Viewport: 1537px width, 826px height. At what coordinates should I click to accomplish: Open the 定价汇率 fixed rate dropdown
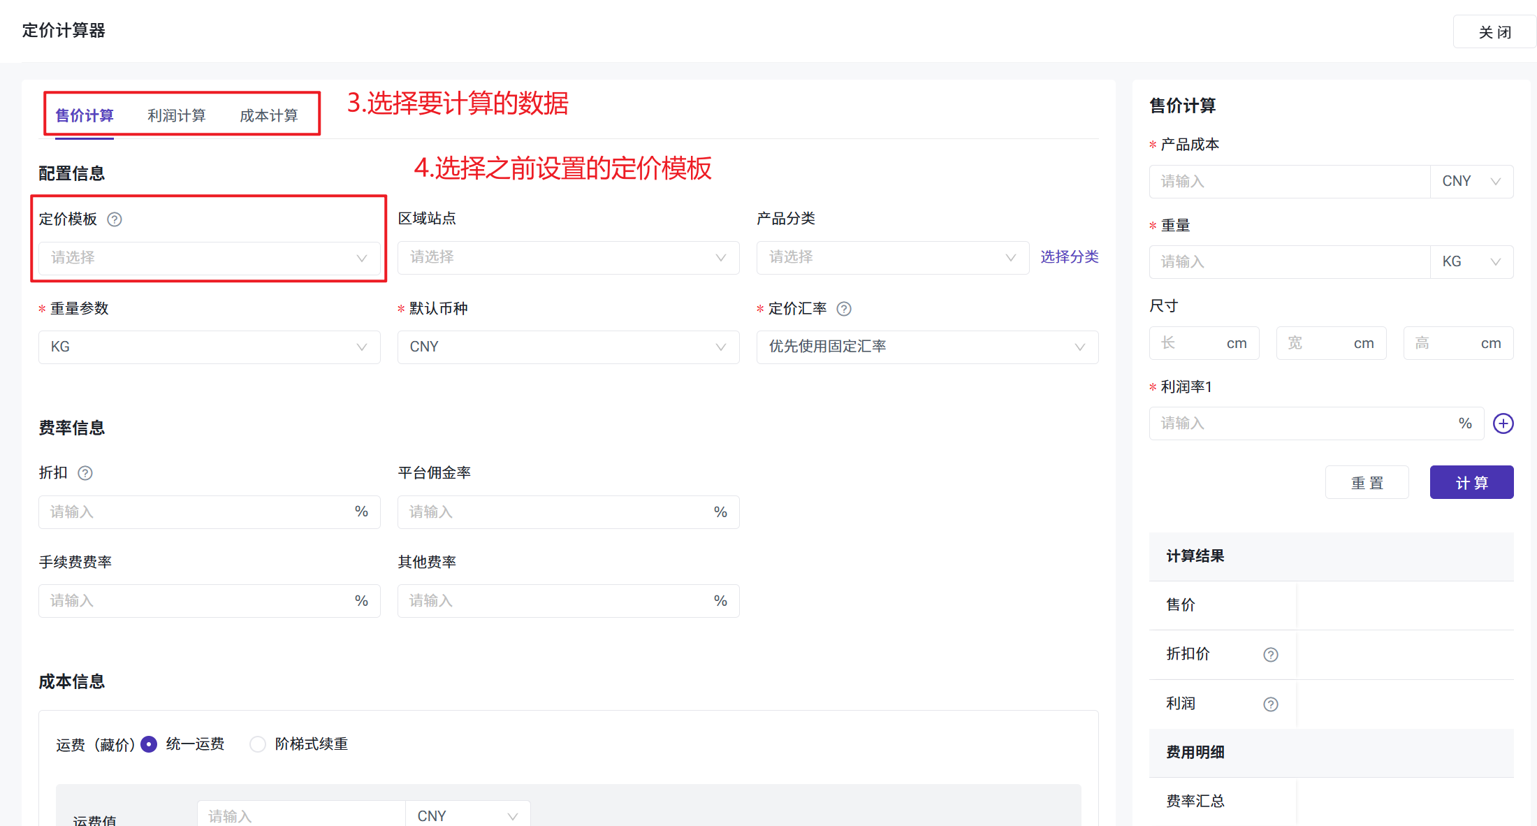point(927,347)
